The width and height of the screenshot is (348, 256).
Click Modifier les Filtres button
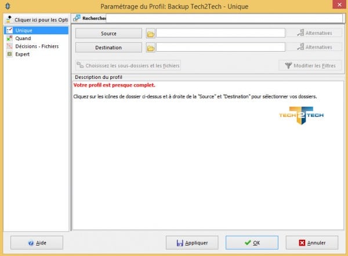point(309,66)
